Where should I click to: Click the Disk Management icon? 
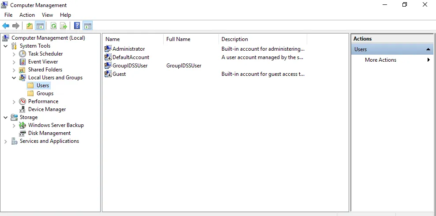coord(23,133)
